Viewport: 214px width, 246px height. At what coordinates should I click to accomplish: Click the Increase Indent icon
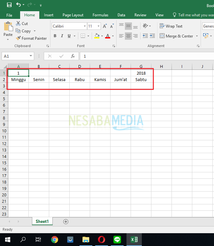152,36
